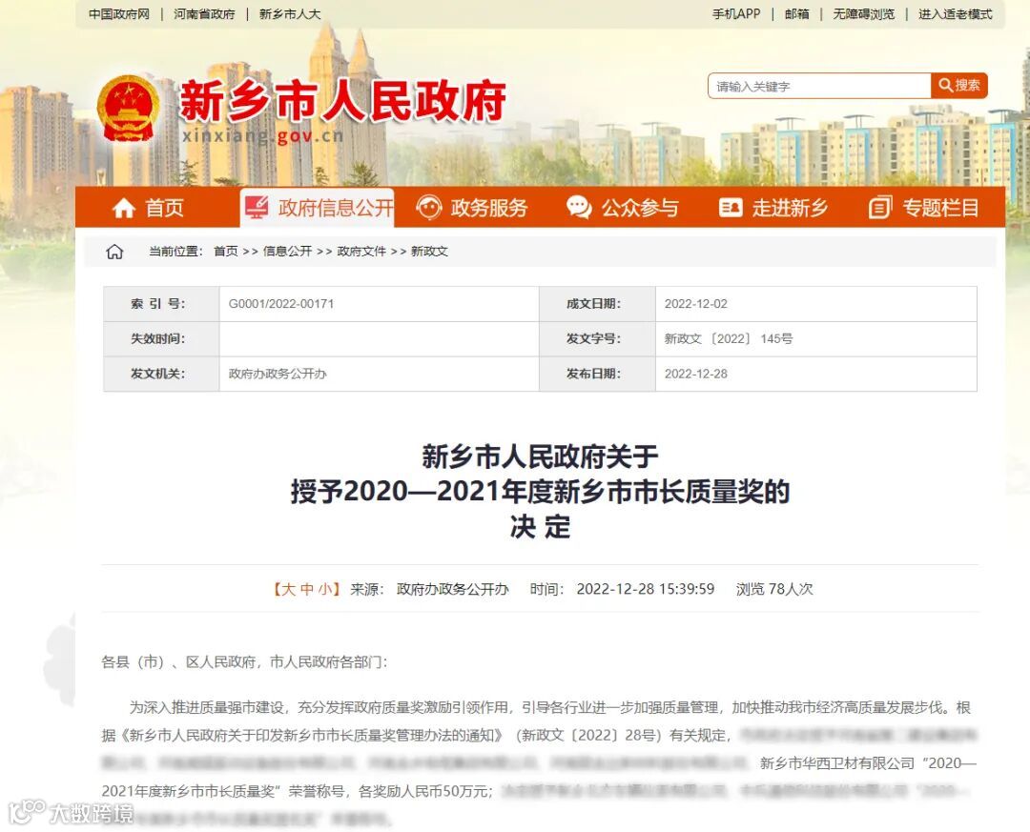Click document number 新政文〔2022〕145号
Screen dimensions: 1030x832
[728, 339]
